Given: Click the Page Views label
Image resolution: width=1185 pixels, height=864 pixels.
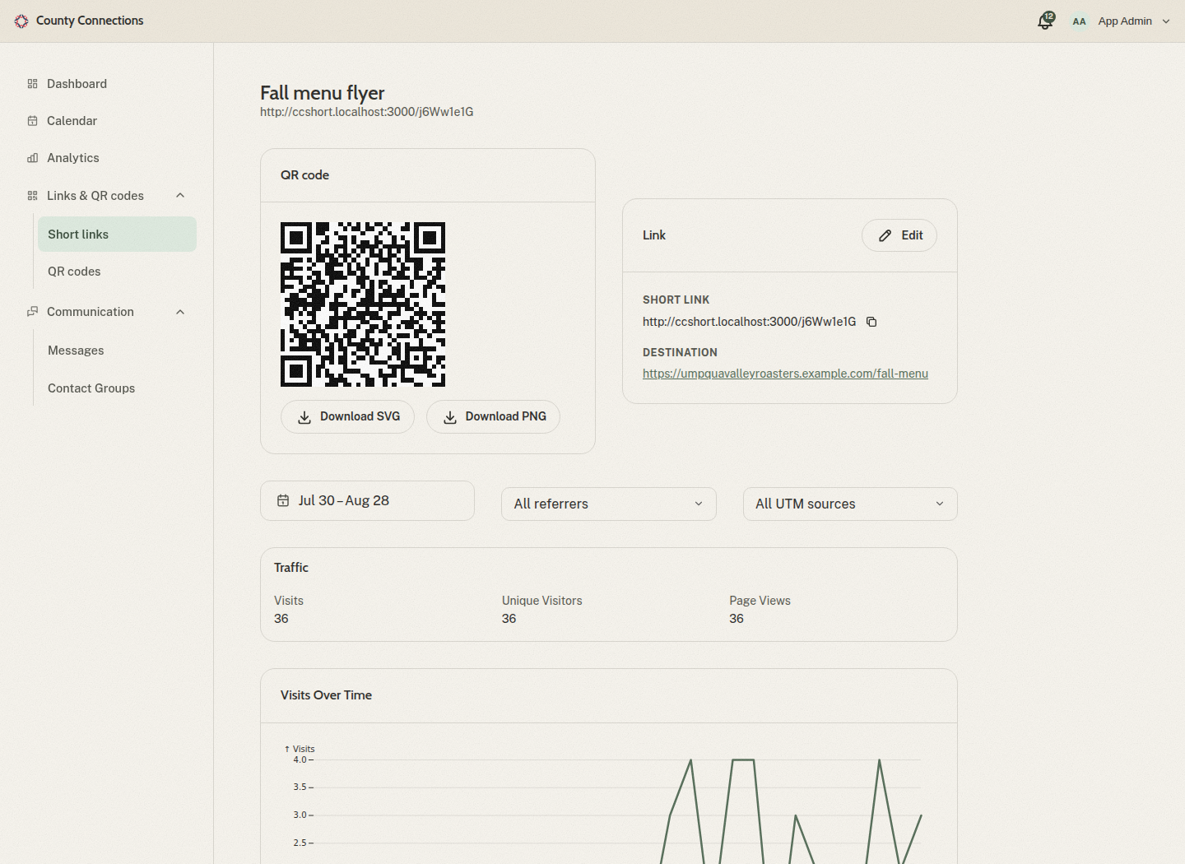Looking at the screenshot, I should tap(760, 601).
